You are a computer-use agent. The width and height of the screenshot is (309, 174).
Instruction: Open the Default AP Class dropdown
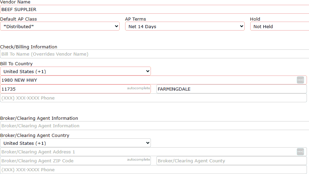(60, 26)
